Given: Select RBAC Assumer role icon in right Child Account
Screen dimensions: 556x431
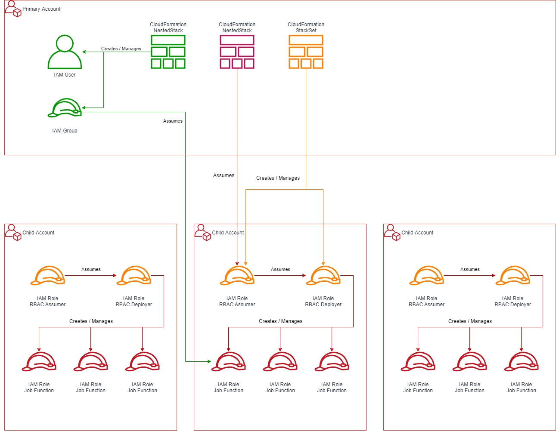Looking at the screenshot, I should click(x=426, y=275).
